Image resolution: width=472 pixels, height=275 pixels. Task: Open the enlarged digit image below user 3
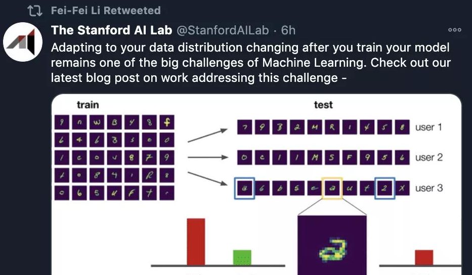click(x=332, y=245)
